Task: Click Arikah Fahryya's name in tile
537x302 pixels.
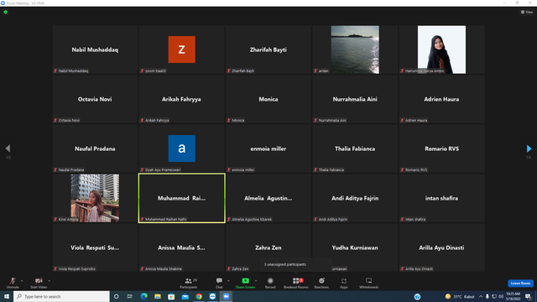Action: 181,99
